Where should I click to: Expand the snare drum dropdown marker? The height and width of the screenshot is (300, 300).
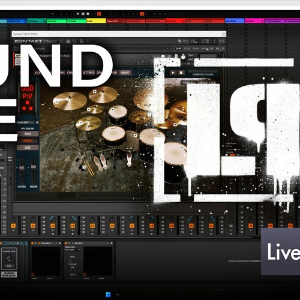[x=107, y=131]
